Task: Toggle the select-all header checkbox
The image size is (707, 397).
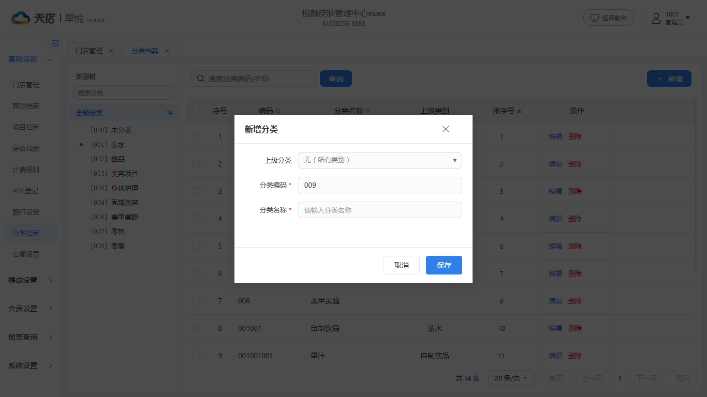Action: 196,110
